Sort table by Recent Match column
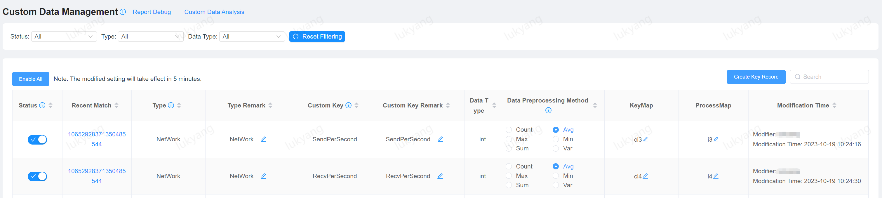Viewport: 882px width, 198px height. (116, 105)
